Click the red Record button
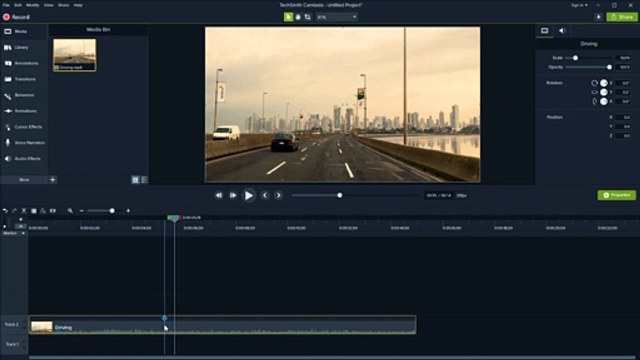This screenshot has height=360, width=640. 16,17
